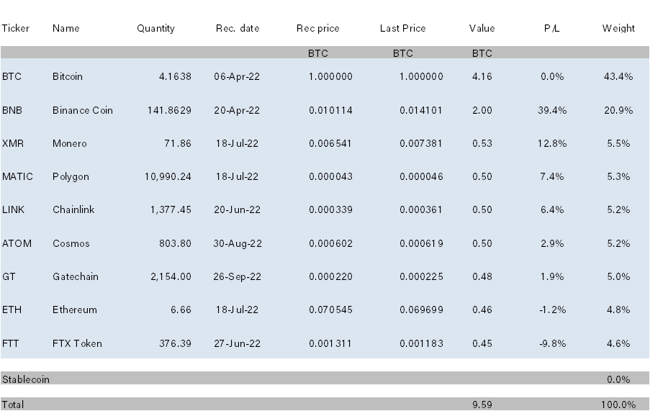Screen dimensions: 650x411
Task: Click P/L value -9.8%
Action: 552,343
